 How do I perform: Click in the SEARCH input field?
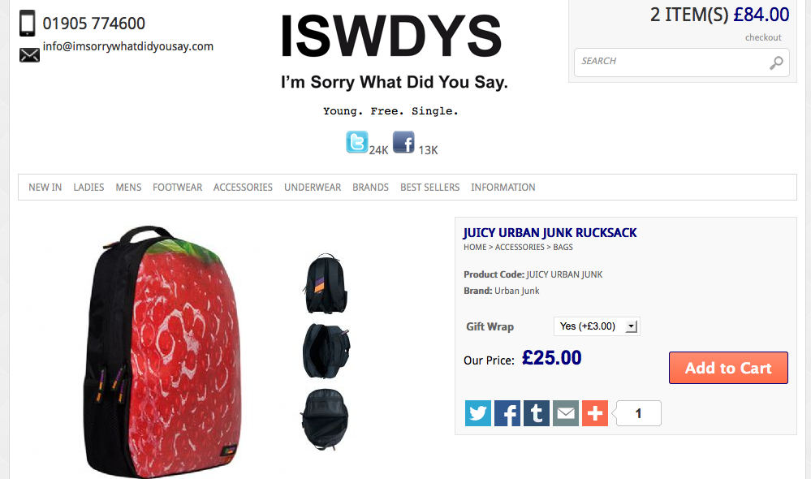[672, 62]
